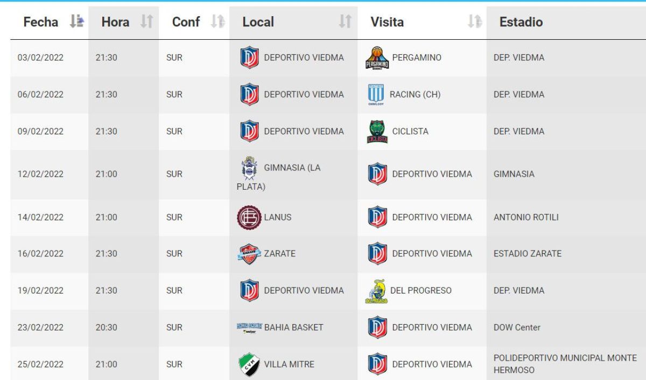Image resolution: width=646 pixels, height=380 pixels.
Task: Toggle Conf column sort arrows
Action: pyautogui.click(x=217, y=22)
